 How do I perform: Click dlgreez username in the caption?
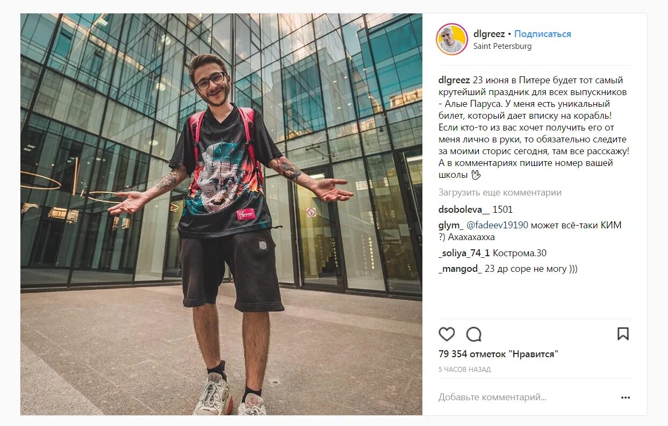454,80
